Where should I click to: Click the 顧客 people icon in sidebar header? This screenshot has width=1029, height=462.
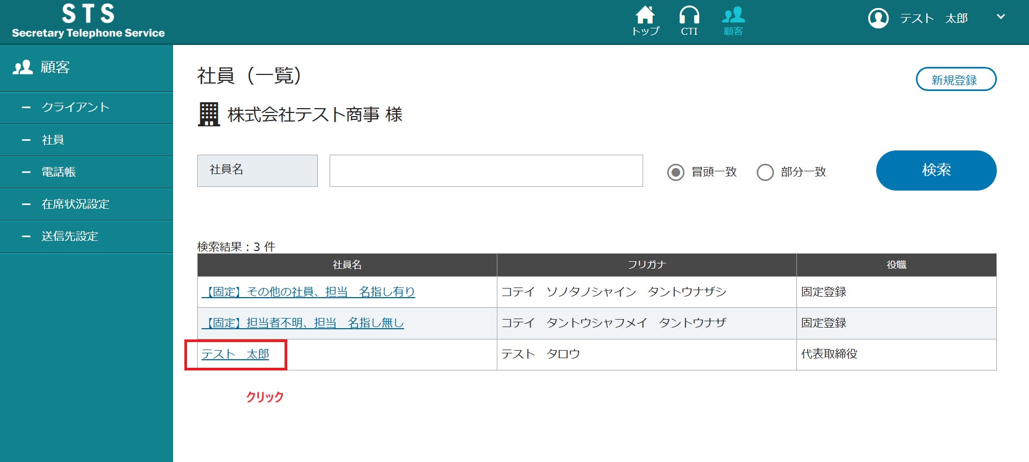coord(23,67)
